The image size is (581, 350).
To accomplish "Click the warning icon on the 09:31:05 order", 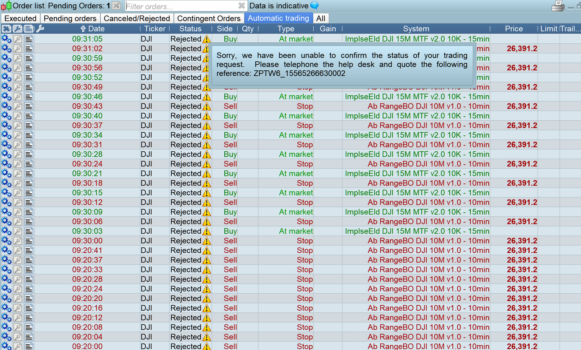I will coord(207,39).
